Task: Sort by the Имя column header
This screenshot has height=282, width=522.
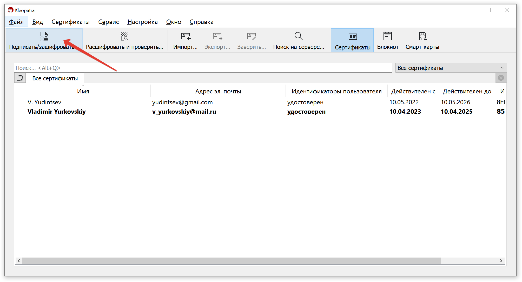Action: (x=83, y=91)
